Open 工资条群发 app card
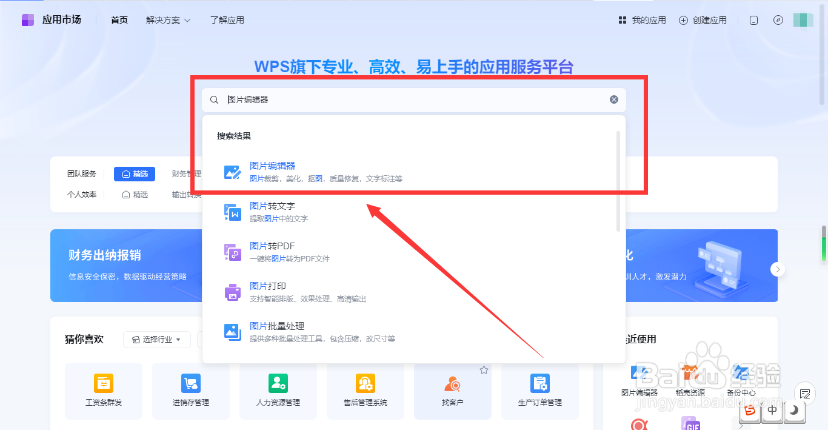828x430 pixels. click(104, 391)
